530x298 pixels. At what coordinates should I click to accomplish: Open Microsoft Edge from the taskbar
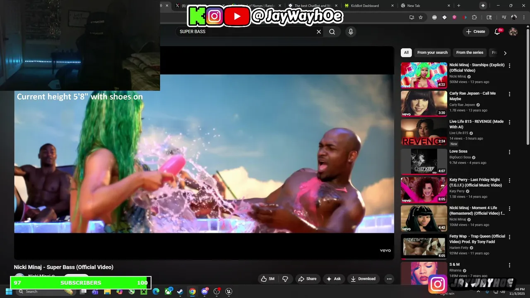coord(156,291)
